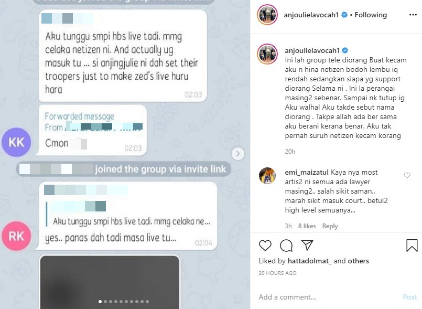The height and width of the screenshot is (309, 422).
Task: Reply to emi_maizatul's comment
Action: 330,226
